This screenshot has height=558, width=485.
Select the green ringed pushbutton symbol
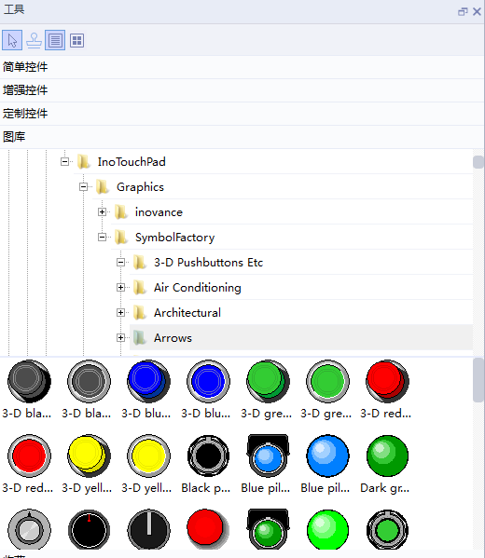387,529
